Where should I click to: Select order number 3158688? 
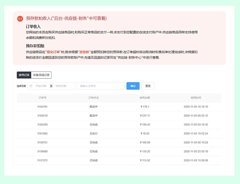coord(42,151)
